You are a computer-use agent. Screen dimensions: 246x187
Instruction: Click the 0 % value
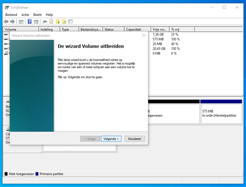[174, 53]
